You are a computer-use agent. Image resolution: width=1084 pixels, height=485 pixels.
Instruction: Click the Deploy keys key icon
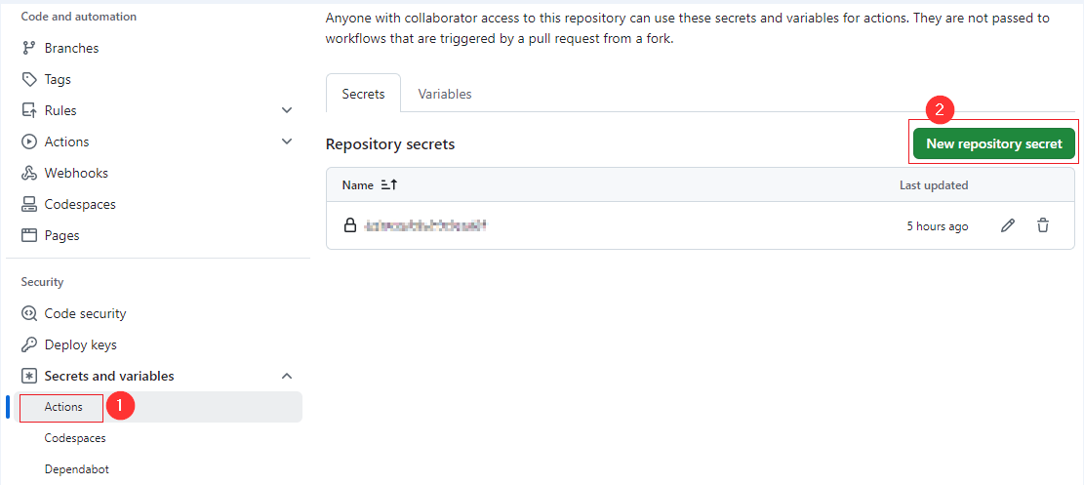click(28, 344)
